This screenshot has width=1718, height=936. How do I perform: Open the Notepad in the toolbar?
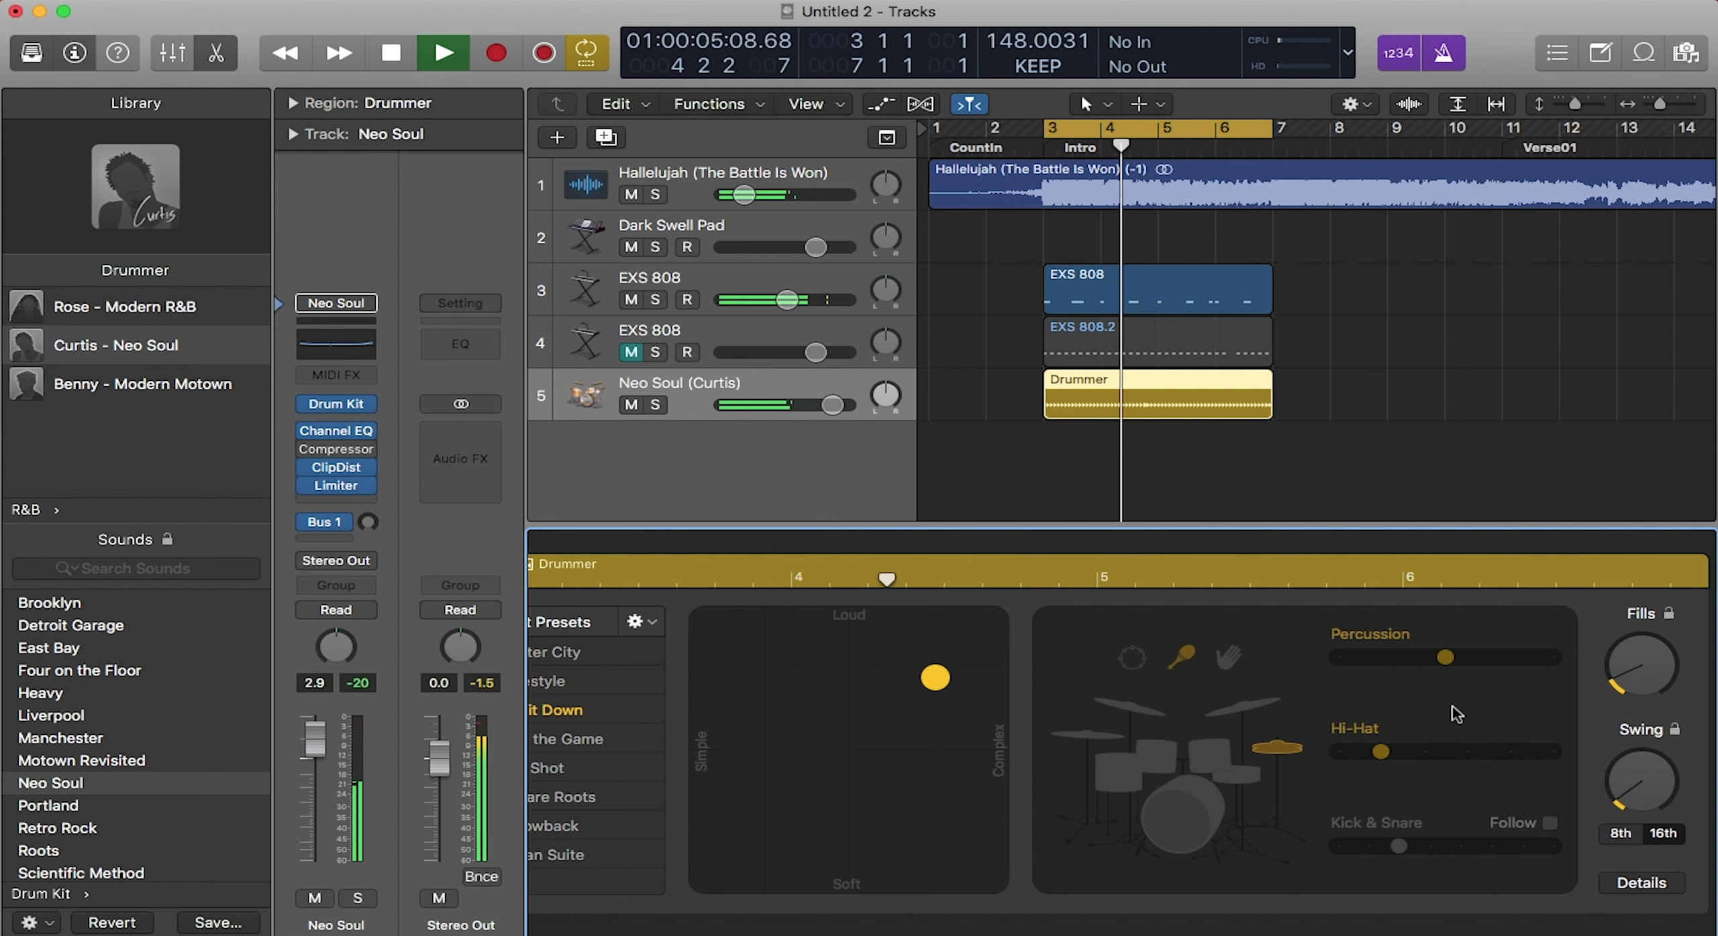click(x=1600, y=52)
